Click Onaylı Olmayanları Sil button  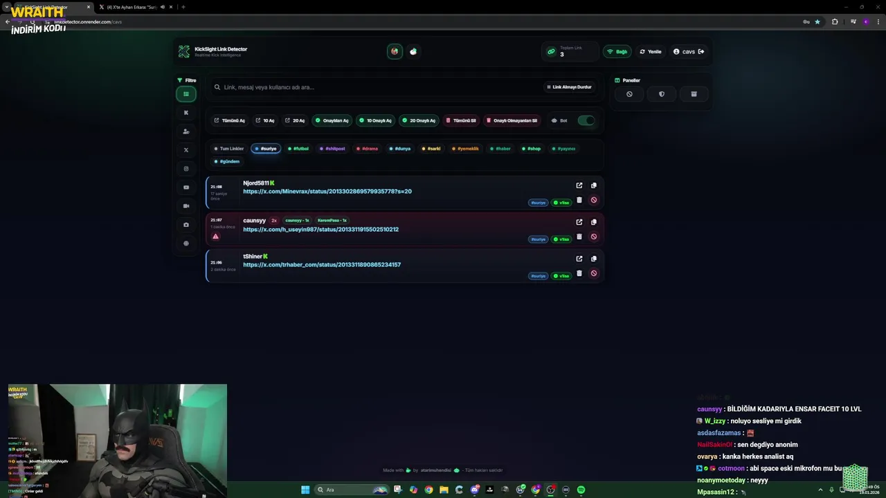pyautogui.click(x=512, y=120)
